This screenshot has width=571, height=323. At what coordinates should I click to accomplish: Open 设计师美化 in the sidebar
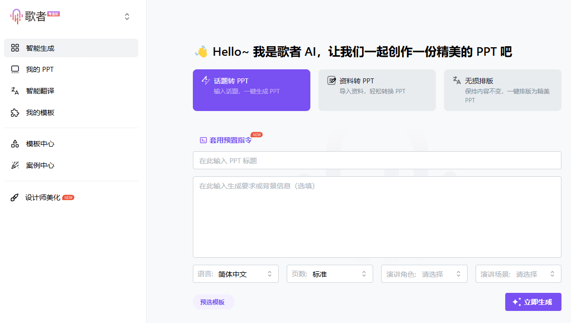point(71,197)
